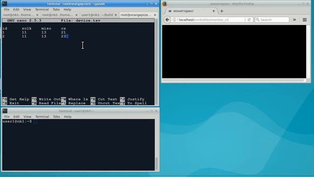314x177 pixels.
Task: Click the Firefox URL address field
Action: [211, 20]
